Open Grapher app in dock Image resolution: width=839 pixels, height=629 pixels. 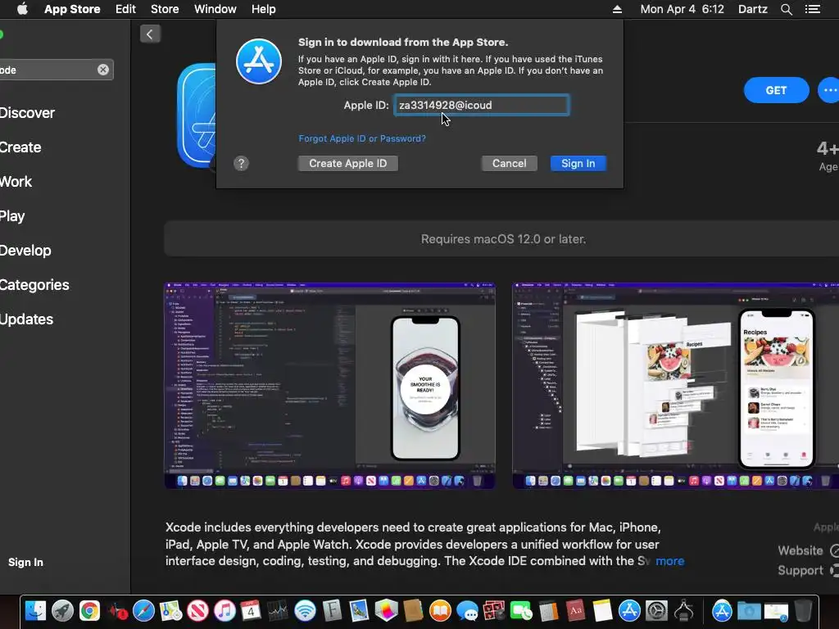point(387,611)
